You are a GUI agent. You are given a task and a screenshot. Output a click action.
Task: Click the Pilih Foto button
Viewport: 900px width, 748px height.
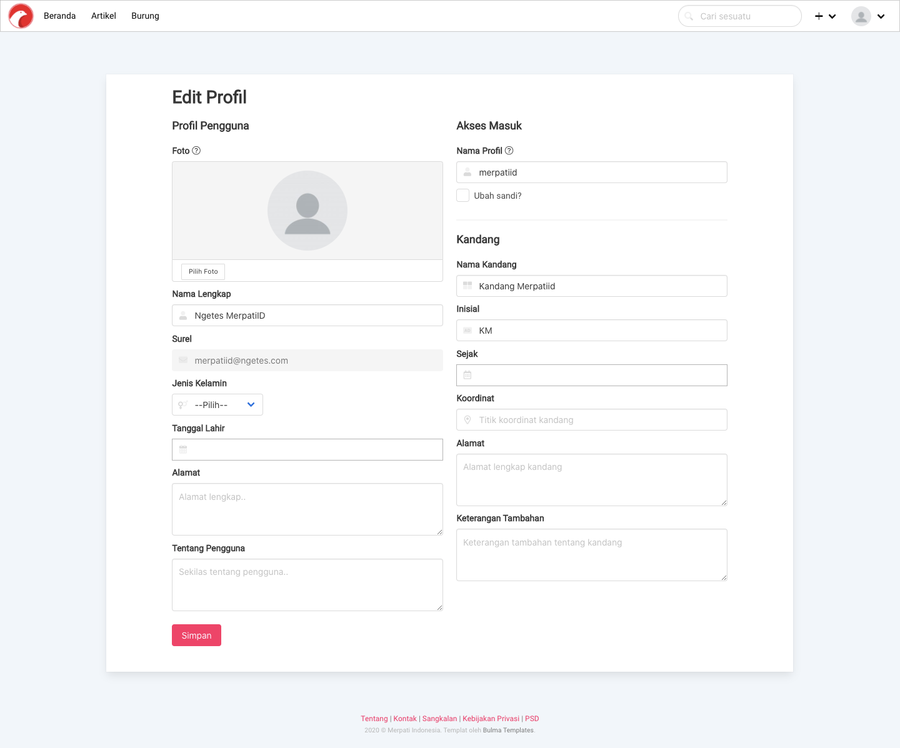tap(203, 271)
